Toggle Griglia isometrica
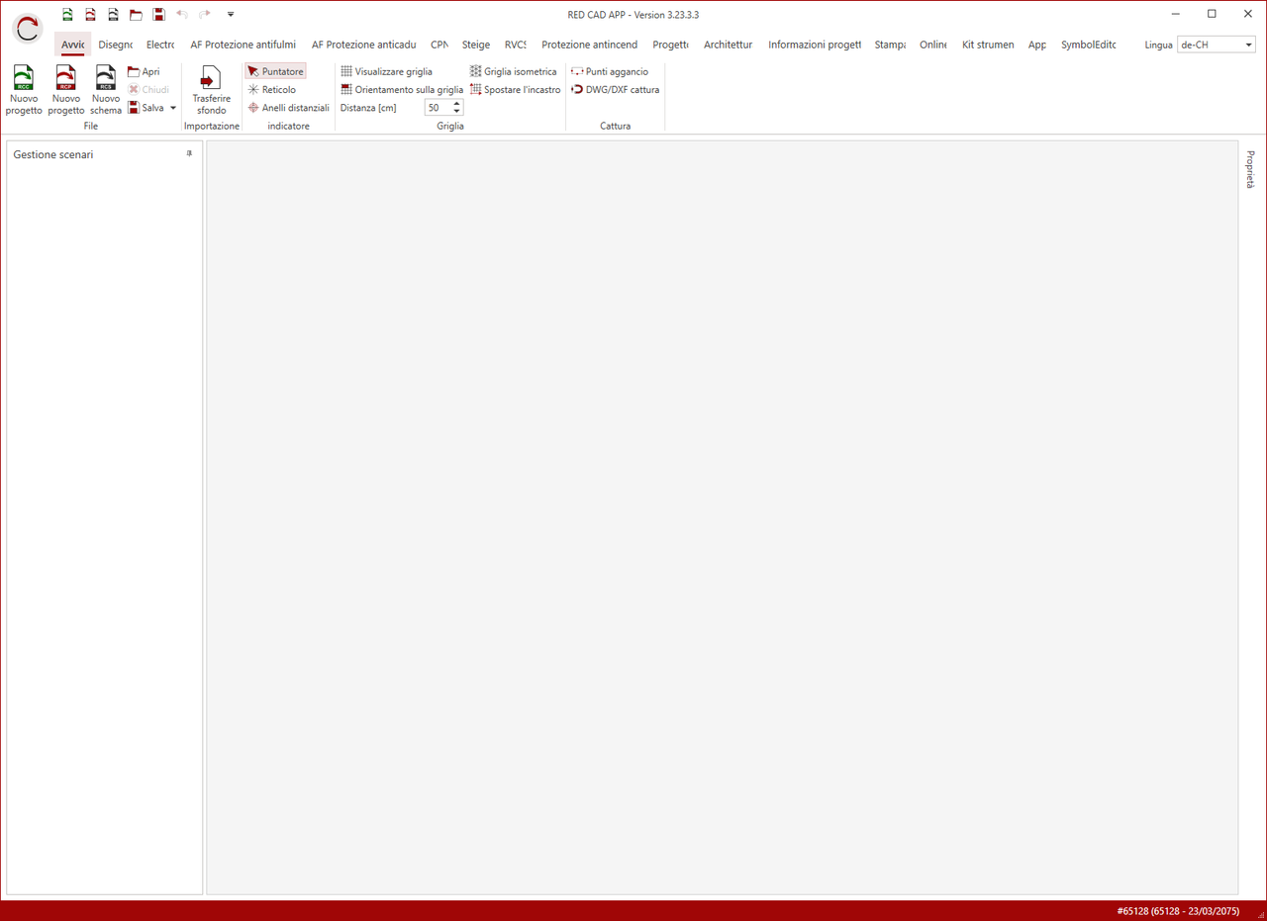 514,72
